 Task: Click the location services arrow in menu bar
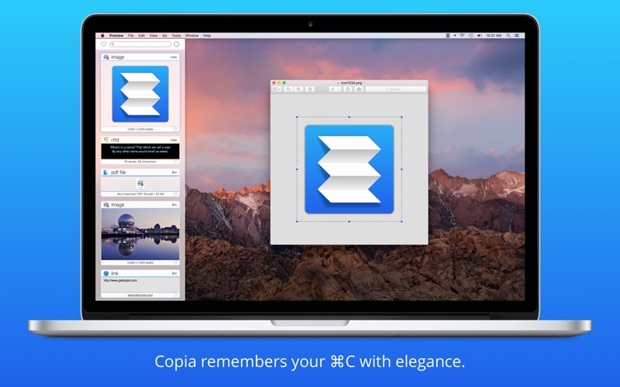pyautogui.click(x=455, y=36)
